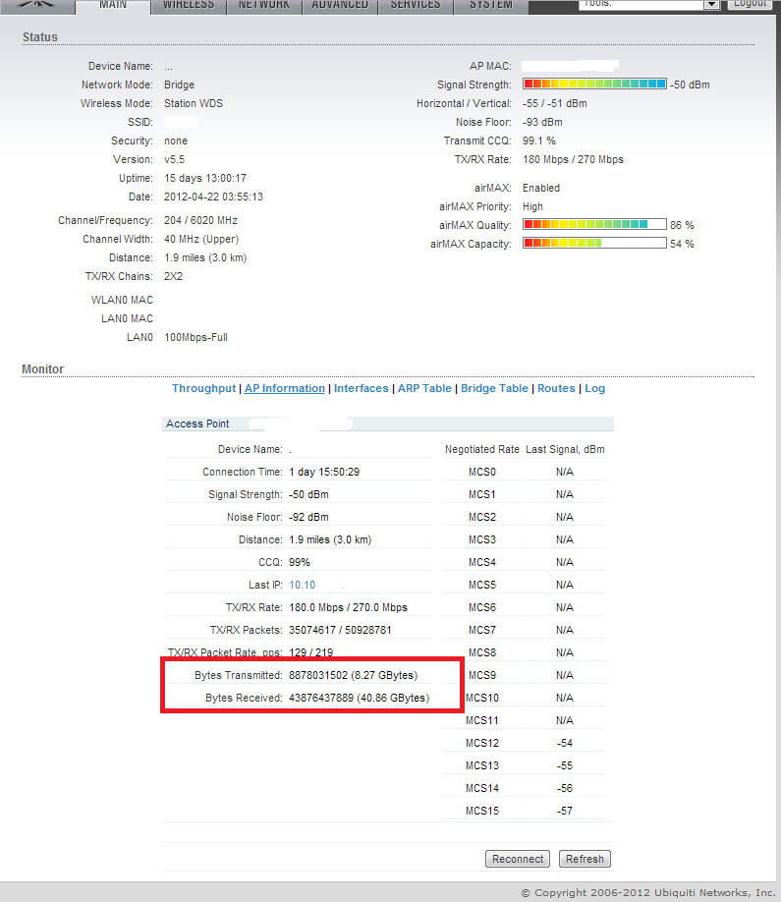Show the ARP Table

point(424,388)
